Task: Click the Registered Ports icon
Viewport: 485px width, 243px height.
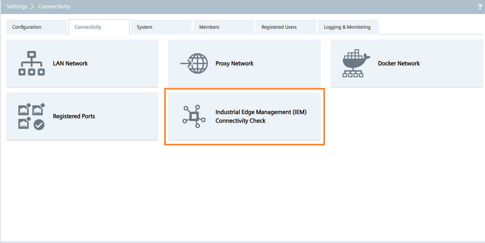Action: click(31, 116)
